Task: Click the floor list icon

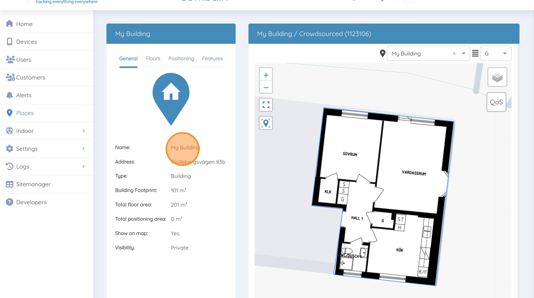Action: (x=475, y=53)
